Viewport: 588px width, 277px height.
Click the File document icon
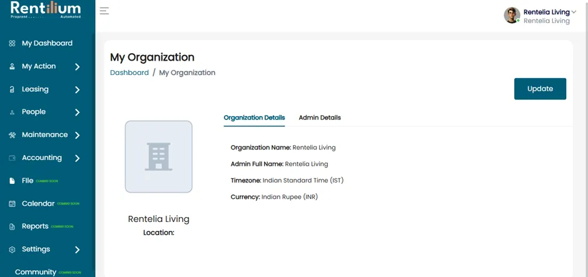pyautogui.click(x=12, y=181)
